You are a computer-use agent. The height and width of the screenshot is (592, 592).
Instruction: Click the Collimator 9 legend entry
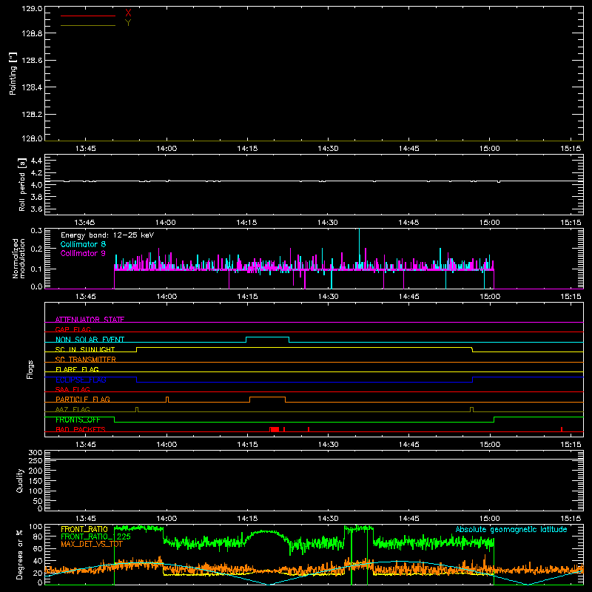coord(83,253)
